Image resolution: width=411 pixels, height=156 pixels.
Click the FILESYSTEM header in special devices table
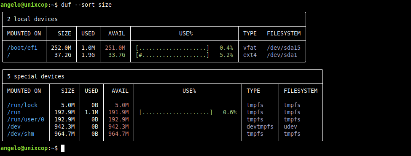click(301, 91)
